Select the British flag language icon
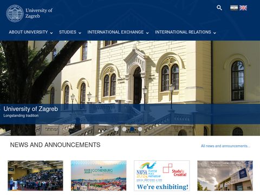Image resolution: width=260 pixels, height=195 pixels. [x=243, y=8]
